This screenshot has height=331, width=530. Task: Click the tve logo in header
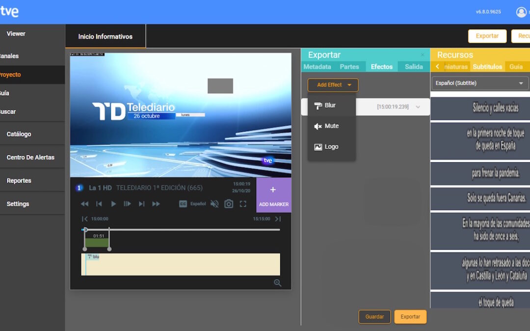(x=9, y=12)
